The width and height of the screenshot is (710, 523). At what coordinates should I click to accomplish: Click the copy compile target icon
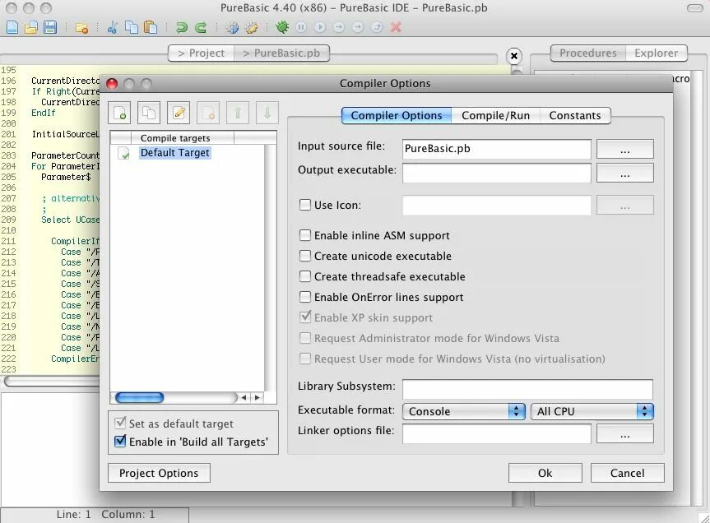[x=150, y=112]
